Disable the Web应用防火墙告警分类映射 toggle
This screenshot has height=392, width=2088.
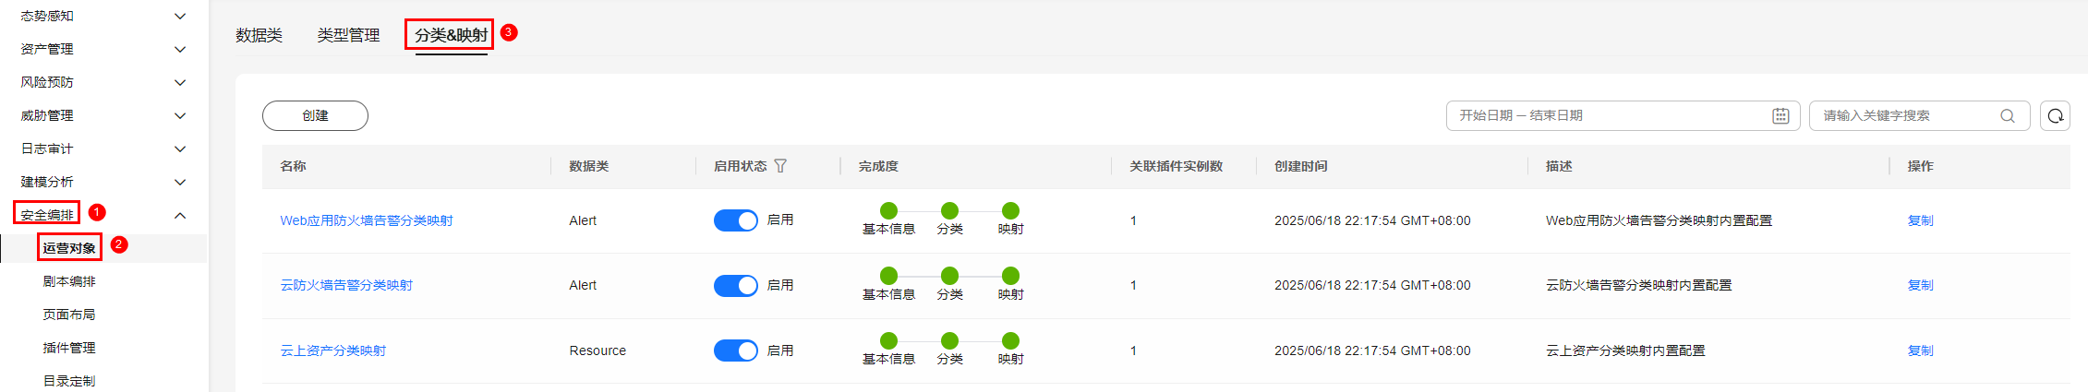[736, 220]
